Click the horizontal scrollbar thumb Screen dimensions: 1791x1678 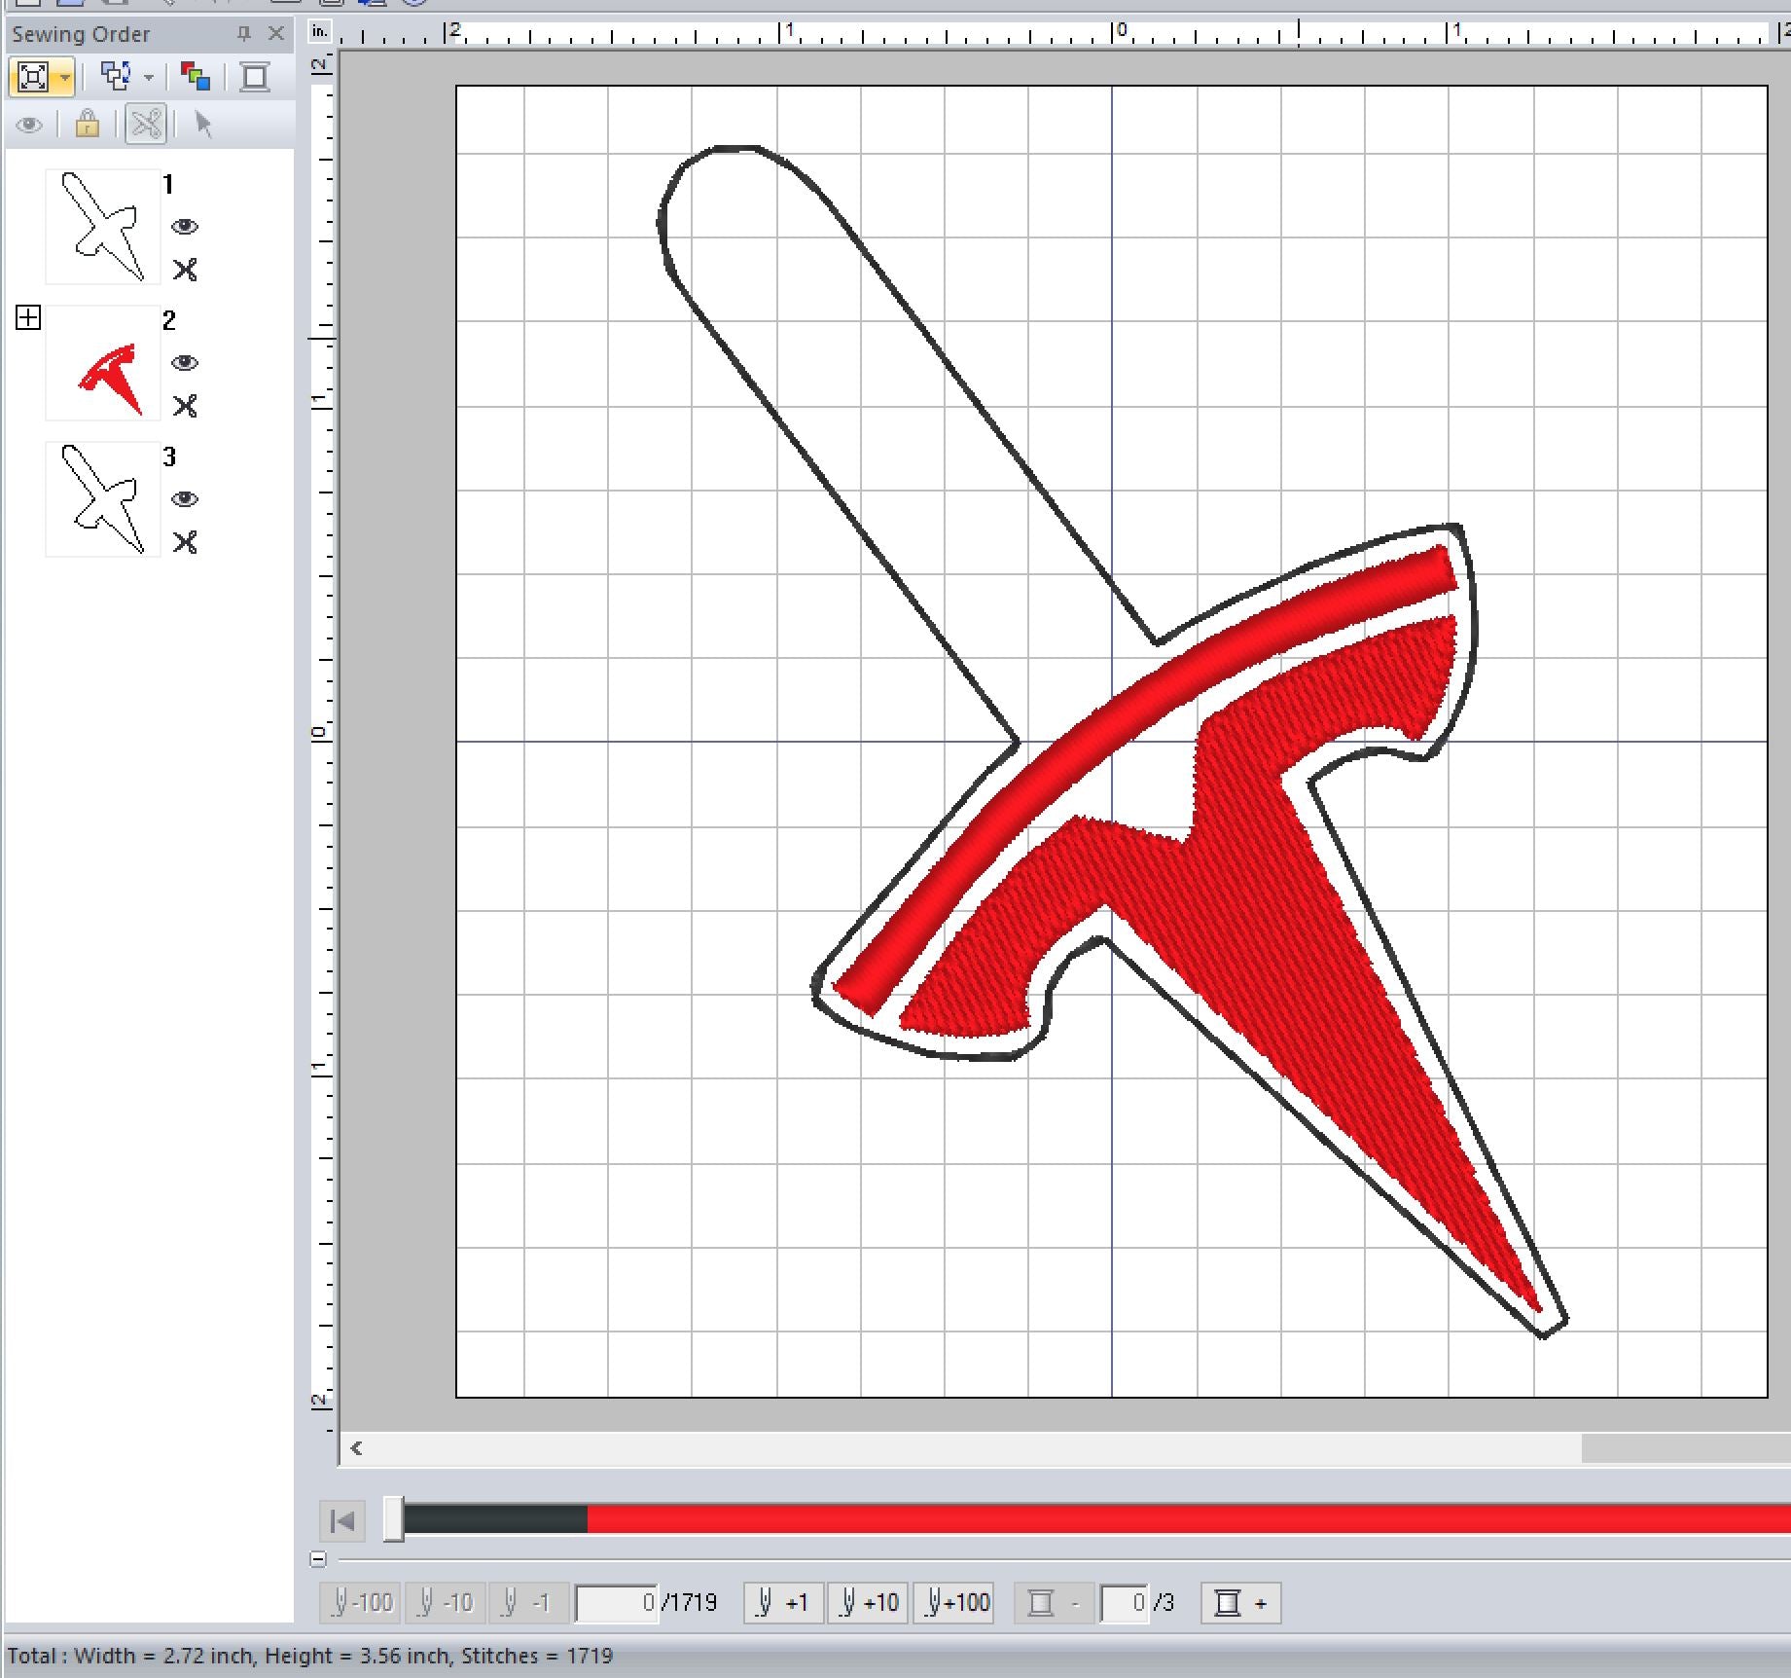point(1686,1448)
